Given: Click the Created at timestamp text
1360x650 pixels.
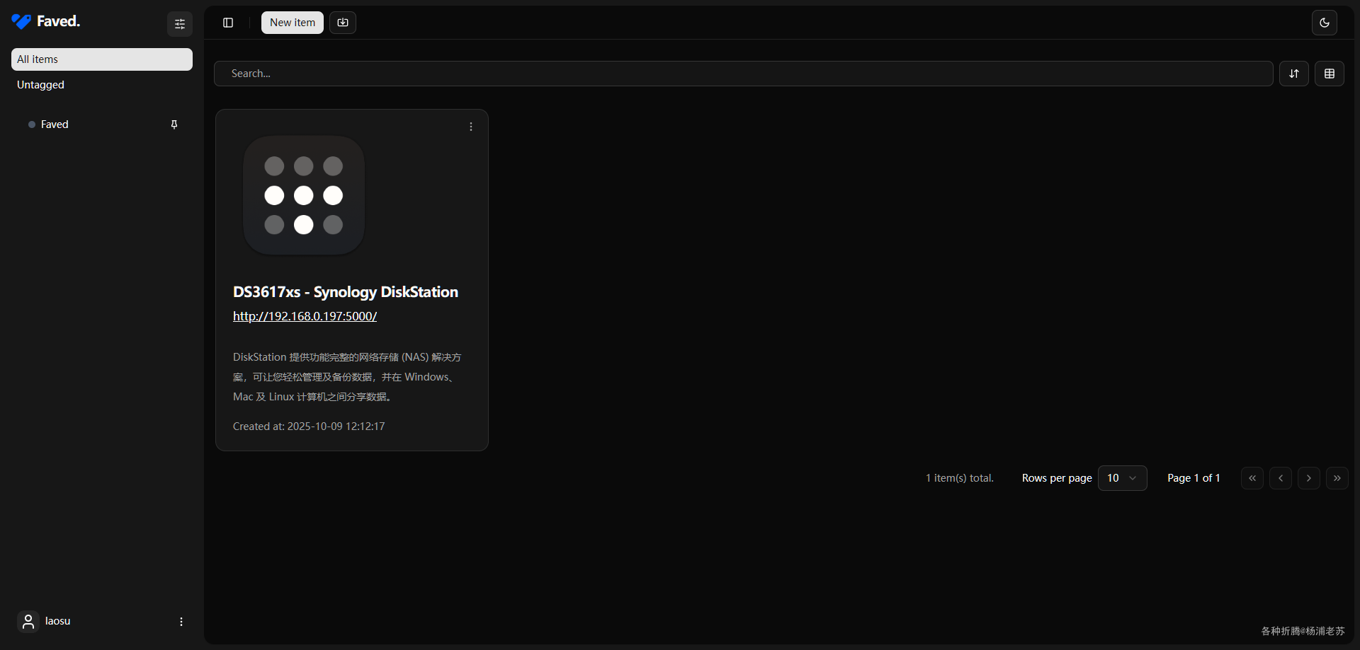Looking at the screenshot, I should (309, 426).
